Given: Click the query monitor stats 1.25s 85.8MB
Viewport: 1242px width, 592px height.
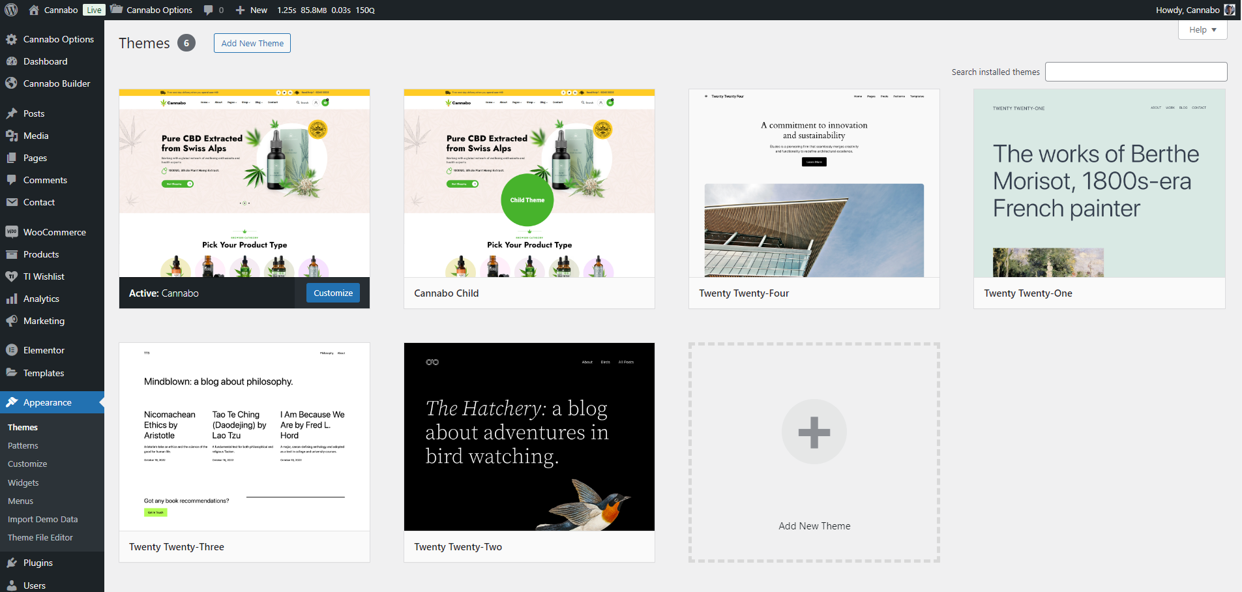Looking at the screenshot, I should click(x=326, y=10).
